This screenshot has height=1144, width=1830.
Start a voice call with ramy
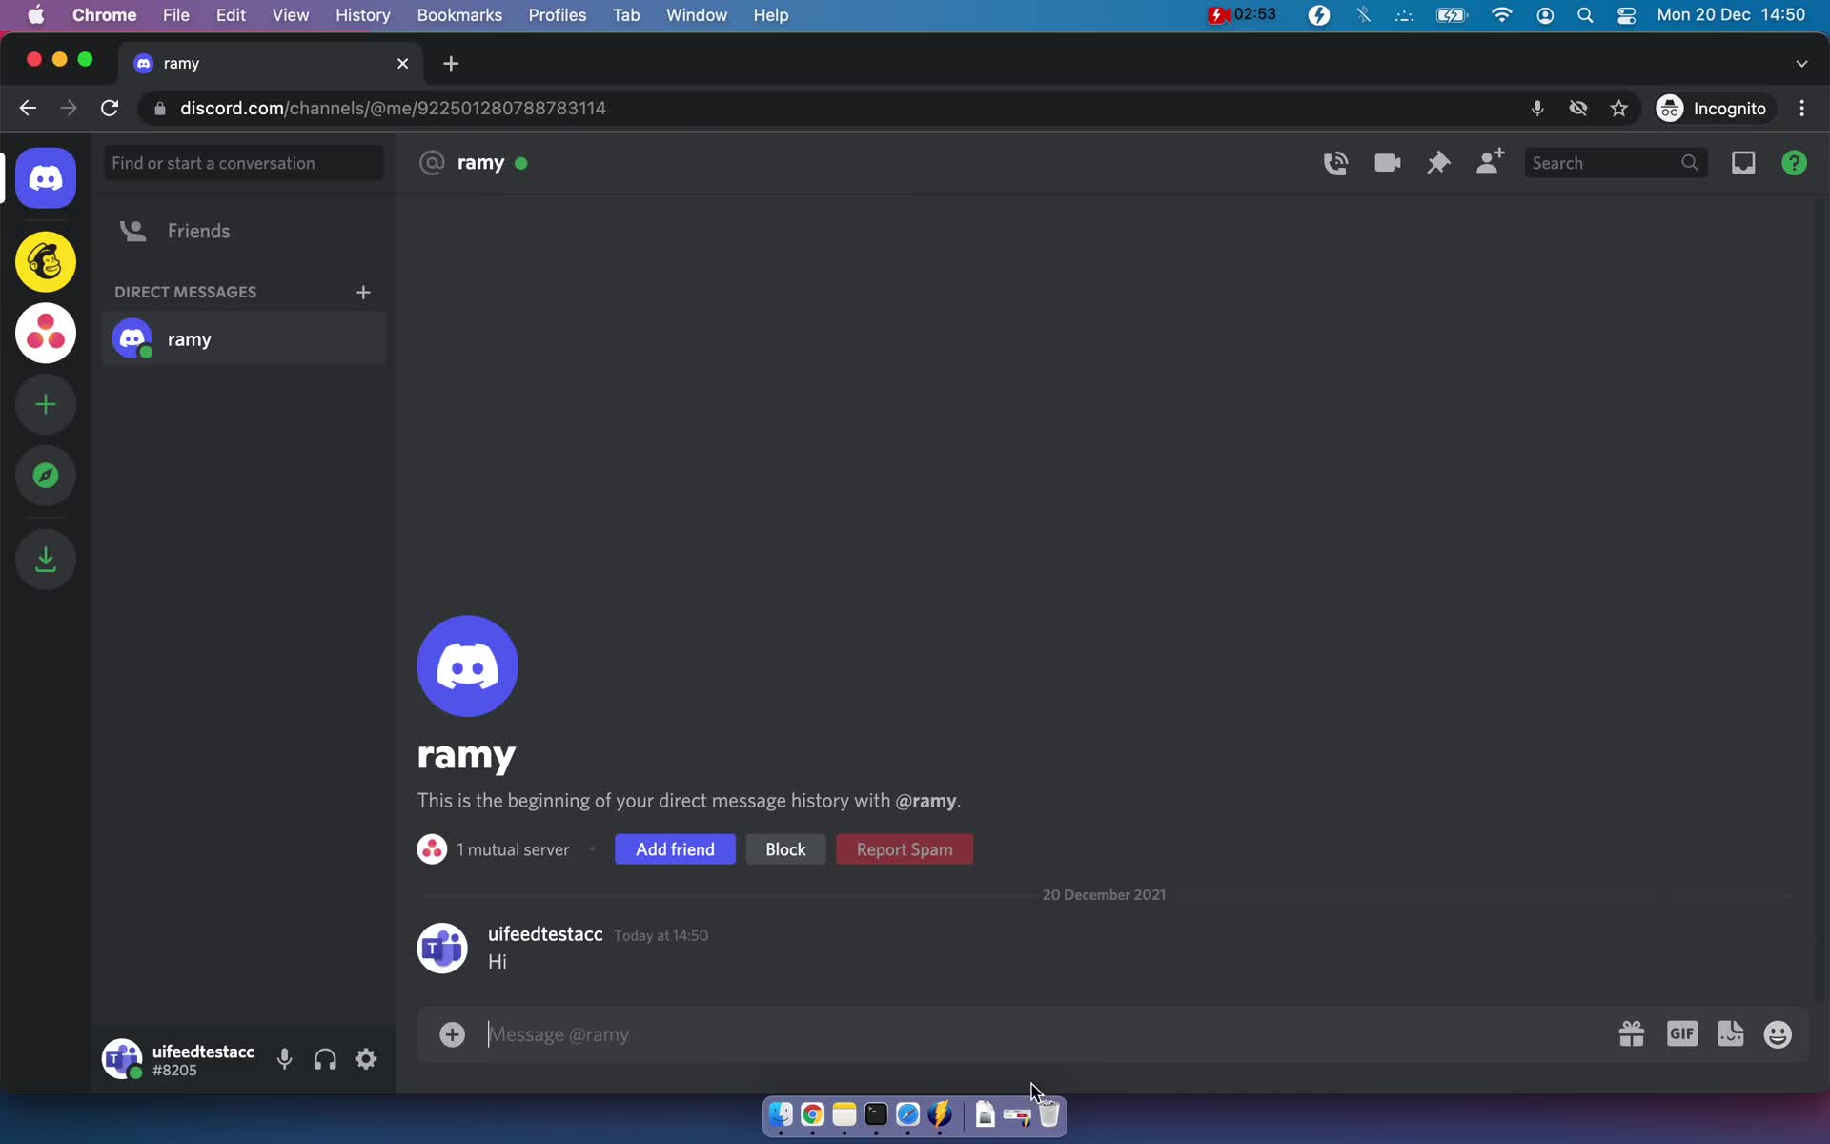click(x=1335, y=163)
